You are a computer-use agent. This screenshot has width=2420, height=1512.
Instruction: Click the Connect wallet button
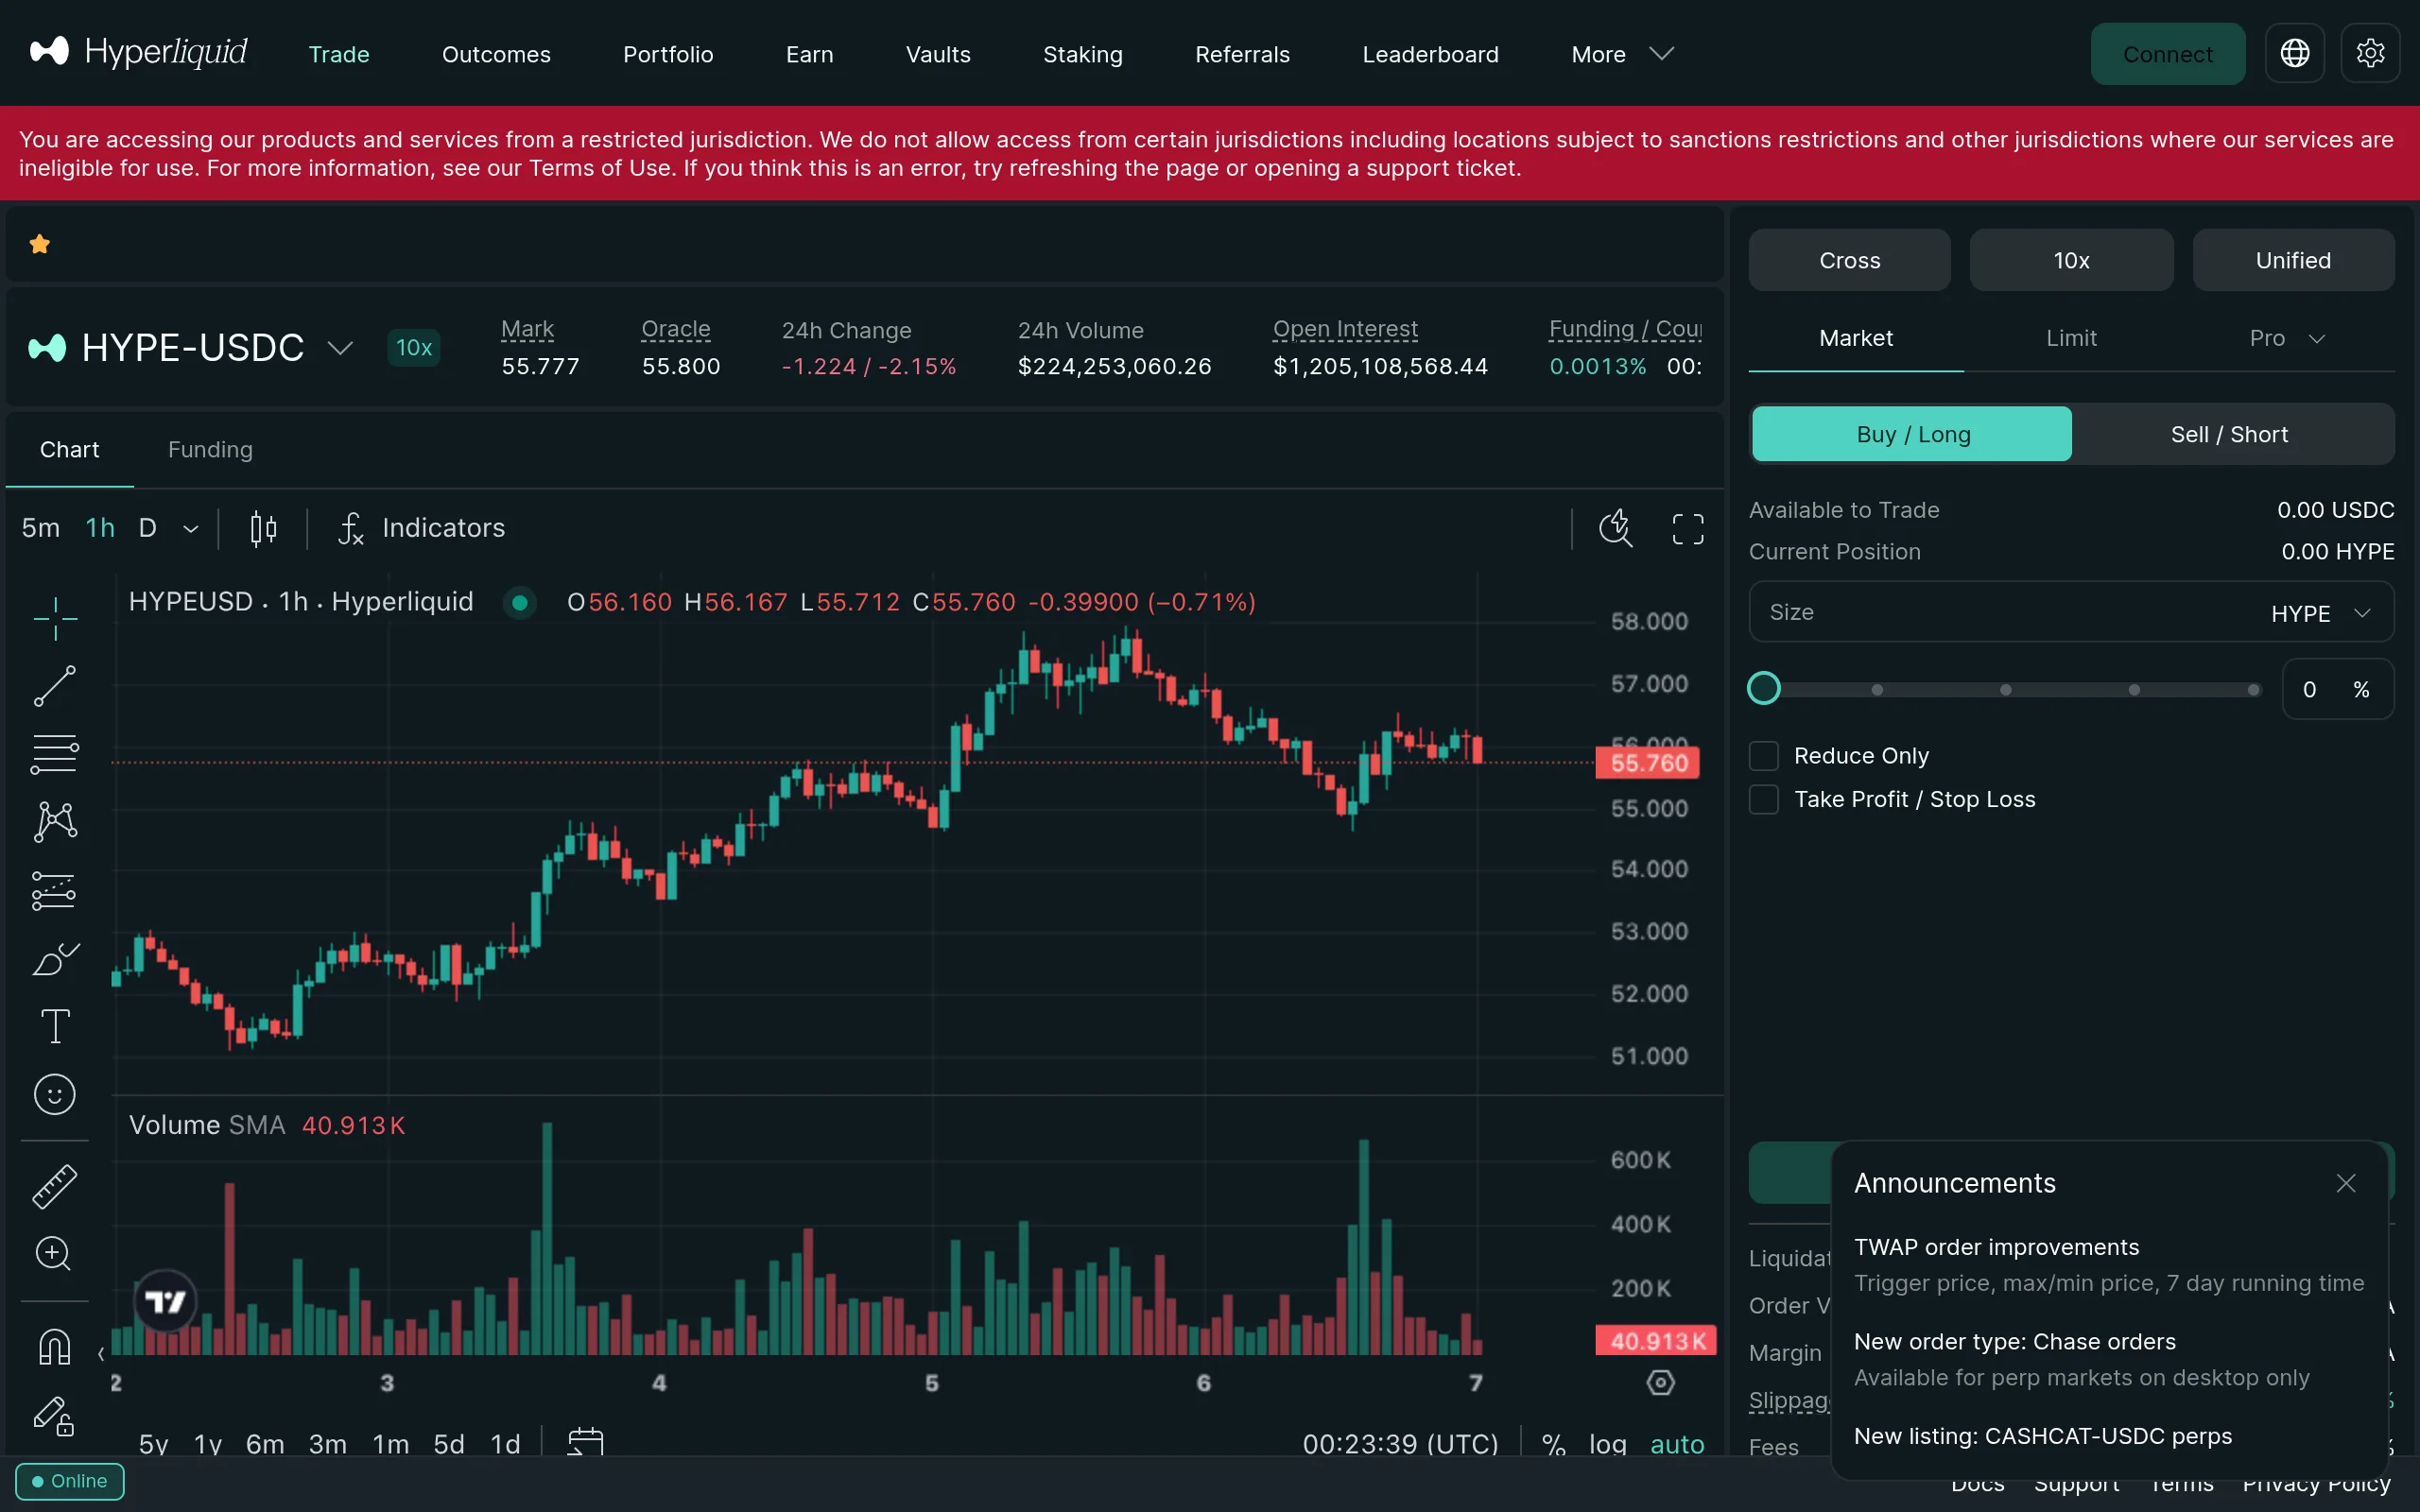pos(2167,54)
